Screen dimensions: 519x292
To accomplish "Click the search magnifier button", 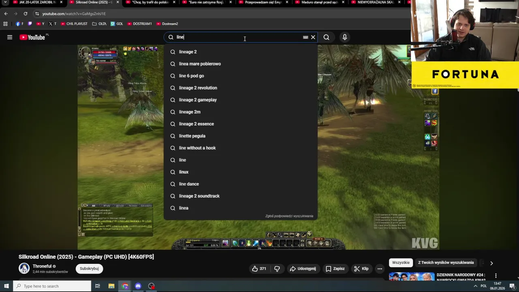I will [x=326, y=37].
